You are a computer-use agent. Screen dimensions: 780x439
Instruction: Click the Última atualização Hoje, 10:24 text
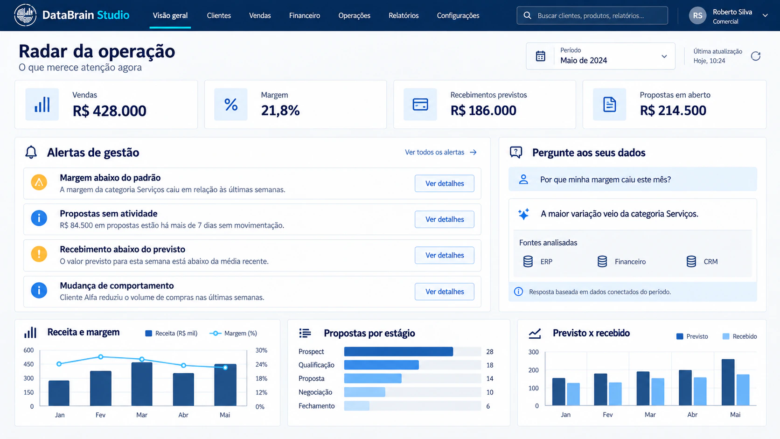717,56
